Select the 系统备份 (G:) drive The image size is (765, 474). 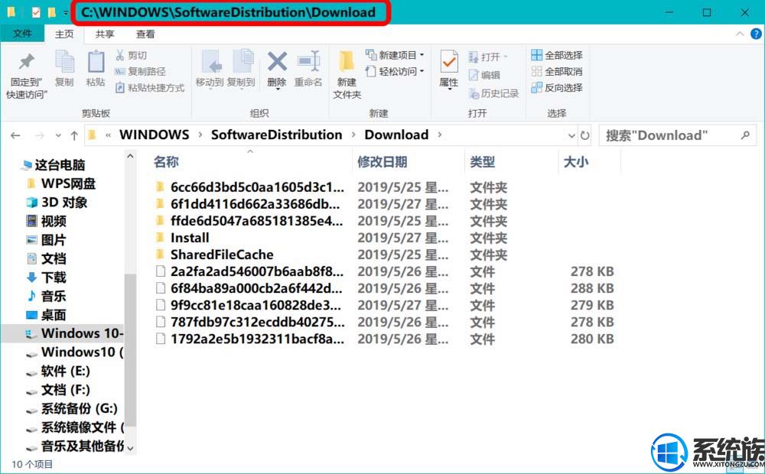(x=72, y=409)
